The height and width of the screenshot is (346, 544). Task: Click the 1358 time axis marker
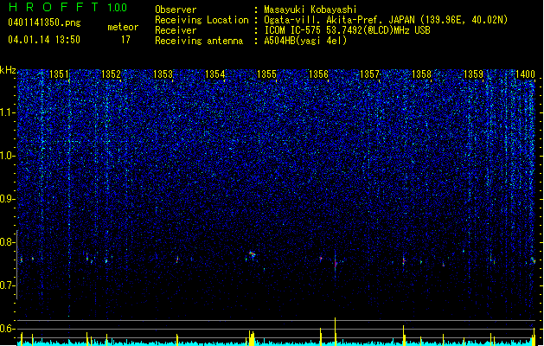point(421,74)
